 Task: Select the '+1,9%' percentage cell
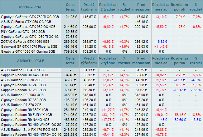[124, 46]
